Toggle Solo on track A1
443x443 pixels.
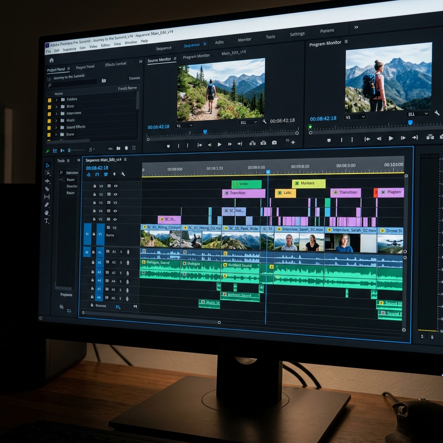[121, 252]
